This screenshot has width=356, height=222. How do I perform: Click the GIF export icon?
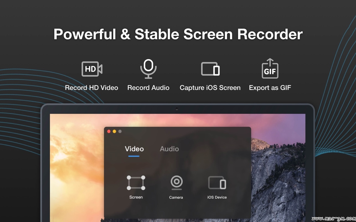[x=270, y=68]
